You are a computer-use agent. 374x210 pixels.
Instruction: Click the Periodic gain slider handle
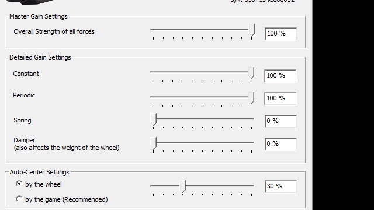click(x=251, y=98)
